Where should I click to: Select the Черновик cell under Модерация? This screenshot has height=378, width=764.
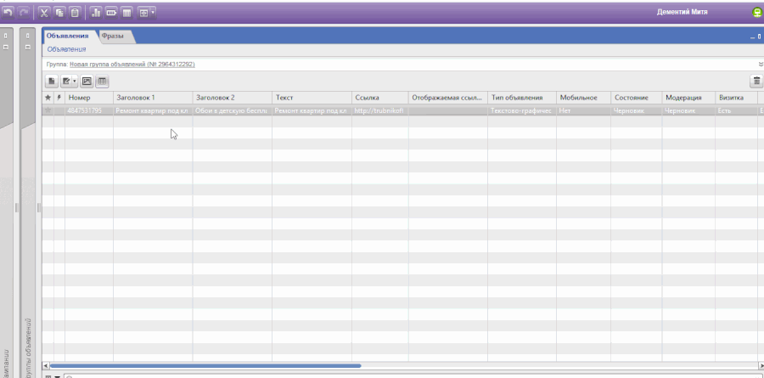[x=688, y=110]
